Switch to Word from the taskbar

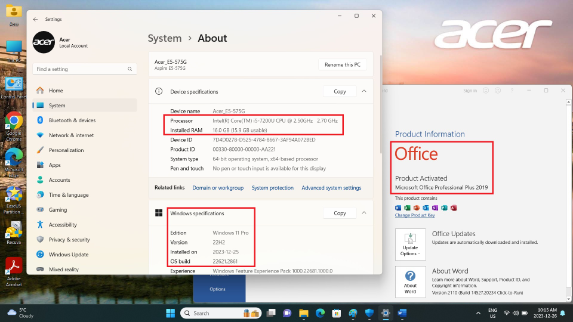click(402, 313)
